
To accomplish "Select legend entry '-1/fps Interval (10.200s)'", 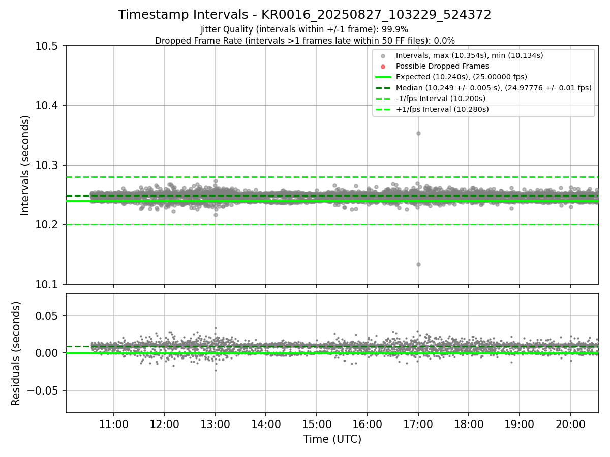I will (x=440, y=99).
